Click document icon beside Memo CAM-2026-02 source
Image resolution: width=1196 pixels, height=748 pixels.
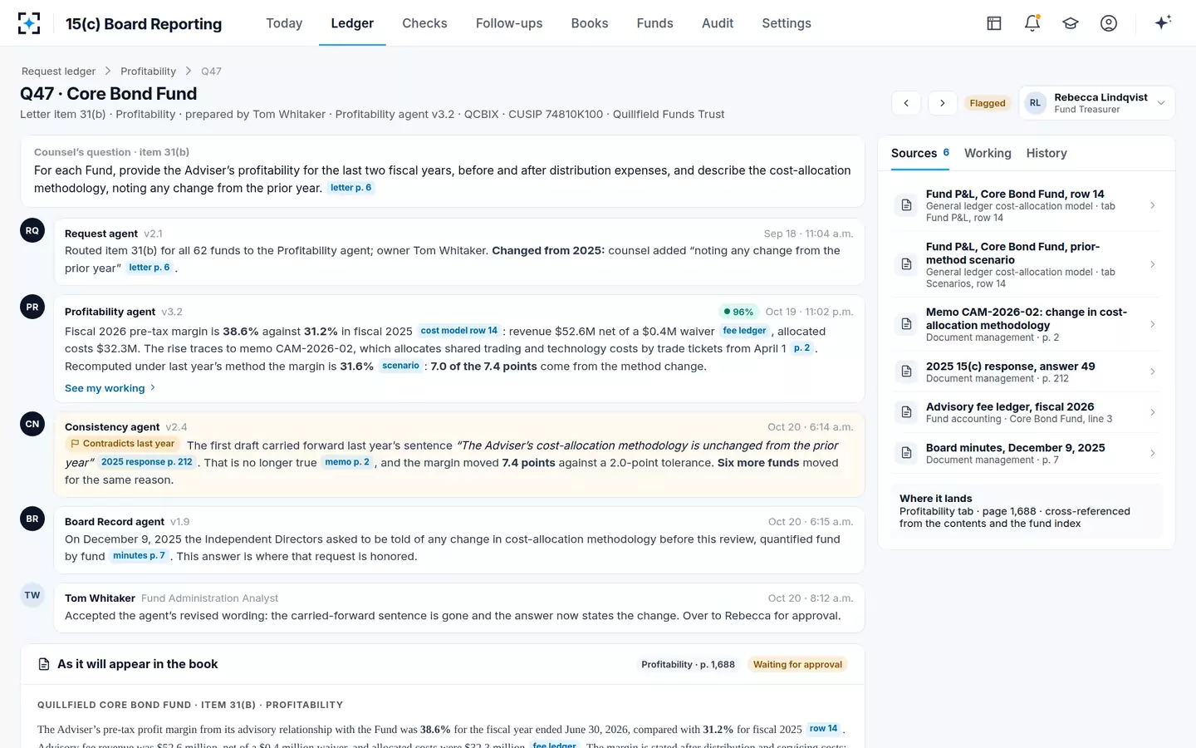(x=907, y=324)
